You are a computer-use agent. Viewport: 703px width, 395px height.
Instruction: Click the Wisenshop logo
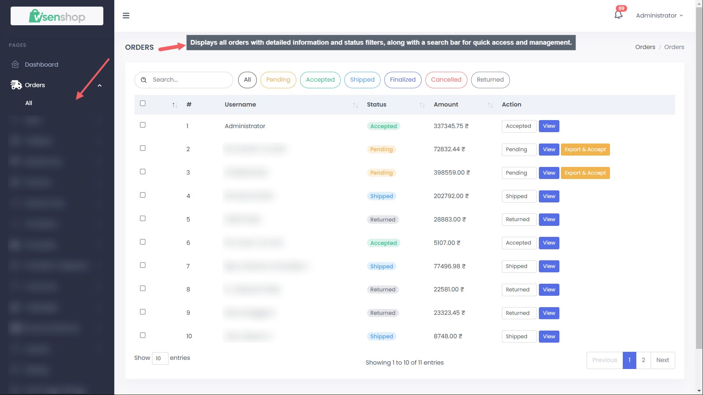tap(57, 16)
